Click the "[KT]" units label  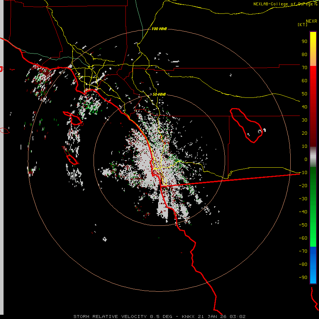[303, 24]
